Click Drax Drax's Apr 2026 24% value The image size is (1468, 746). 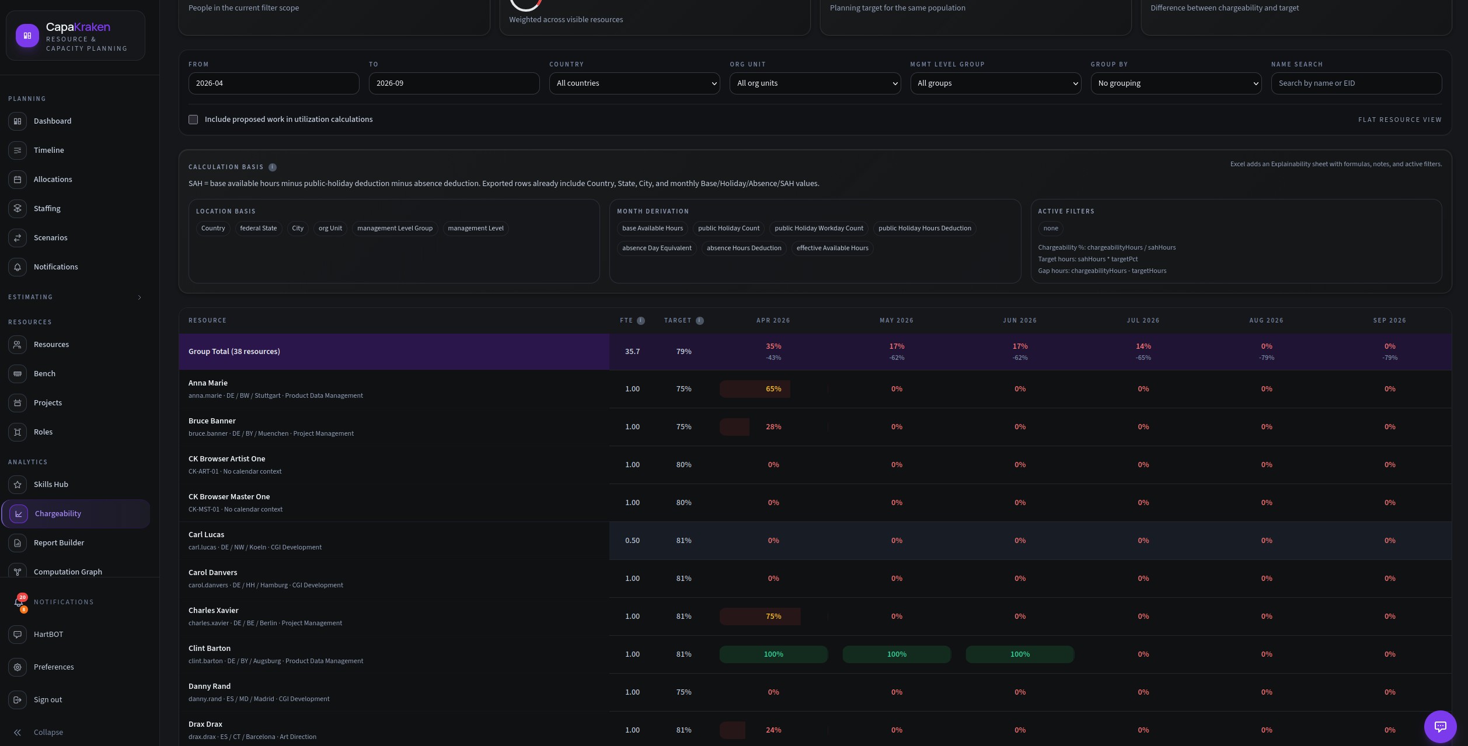pos(773,730)
